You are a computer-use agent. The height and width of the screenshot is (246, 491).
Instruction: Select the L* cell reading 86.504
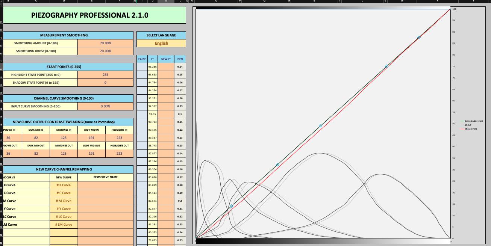(153, 169)
